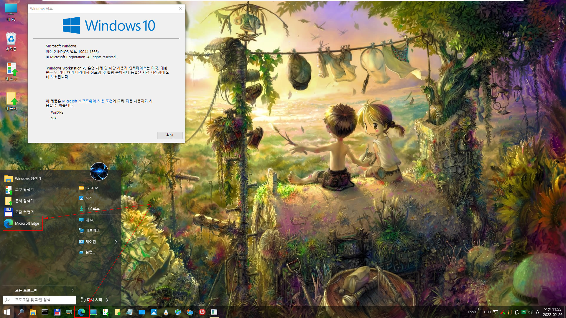Expand the power options arrow beside 다시 시작

[x=107, y=300]
